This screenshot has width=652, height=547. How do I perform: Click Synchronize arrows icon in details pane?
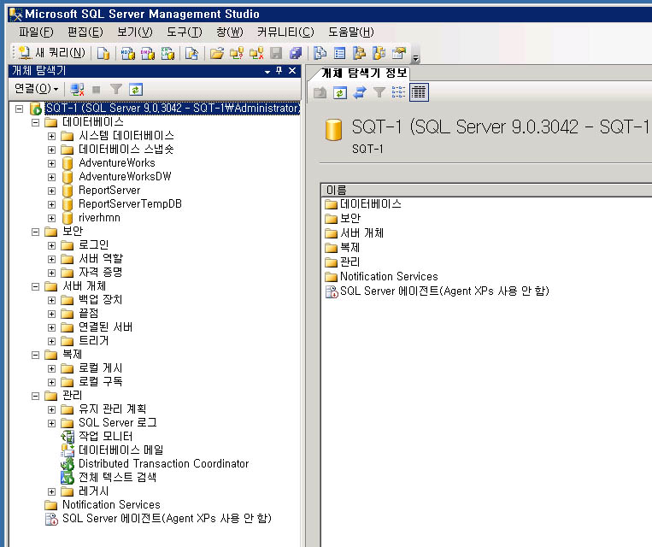[x=360, y=92]
